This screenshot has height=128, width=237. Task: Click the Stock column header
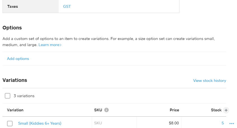click(x=216, y=110)
